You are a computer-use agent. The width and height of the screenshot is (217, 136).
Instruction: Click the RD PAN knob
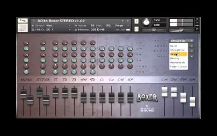(93, 72)
